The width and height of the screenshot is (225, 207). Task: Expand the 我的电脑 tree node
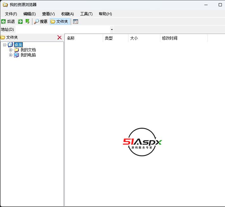point(10,55)
